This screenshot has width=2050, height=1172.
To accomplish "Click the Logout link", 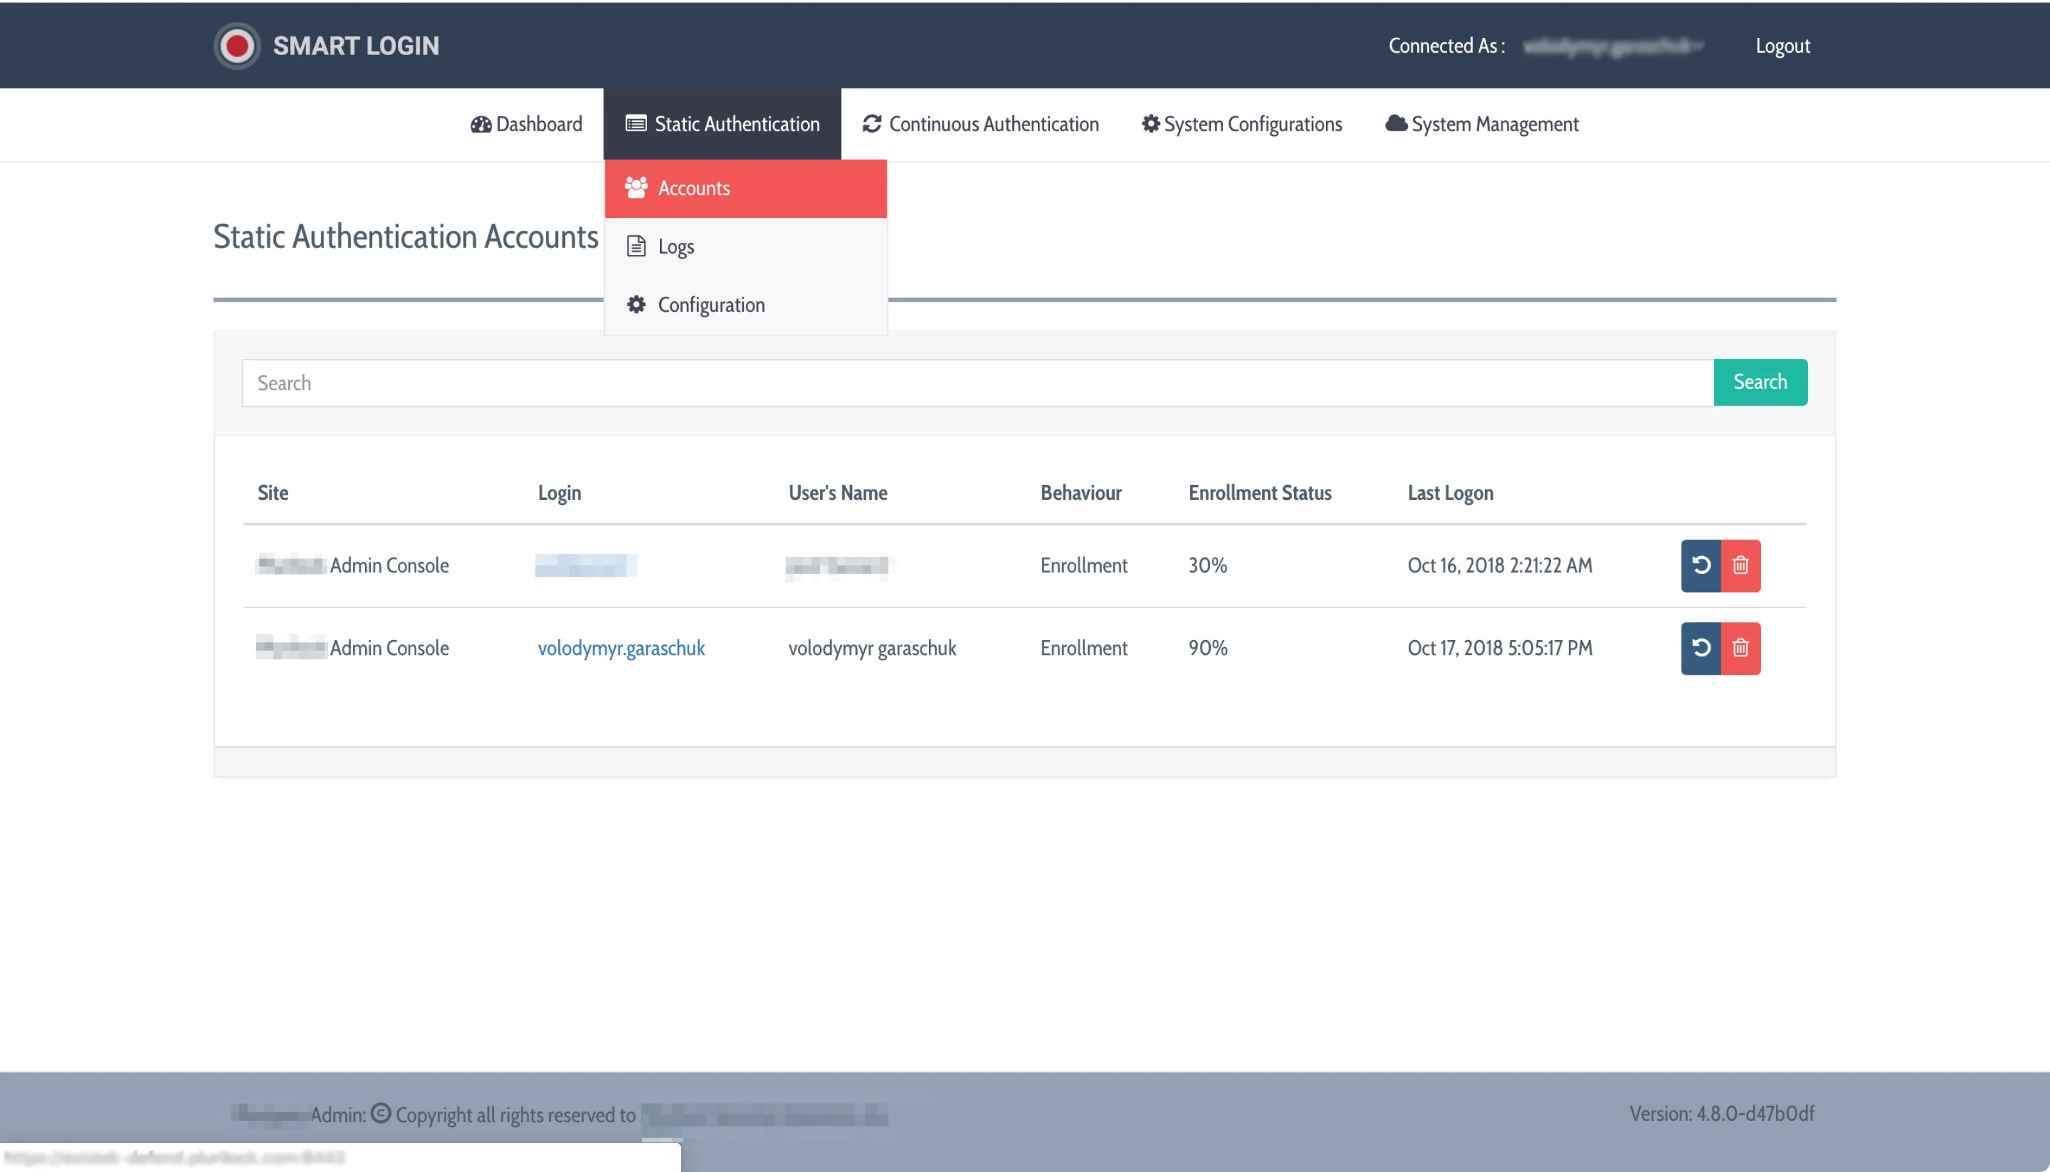I will pyautogui.click(x=1782, y=46).
